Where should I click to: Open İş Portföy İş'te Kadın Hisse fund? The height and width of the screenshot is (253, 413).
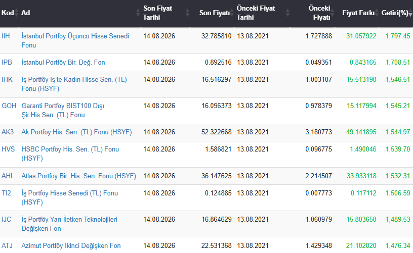74,84
